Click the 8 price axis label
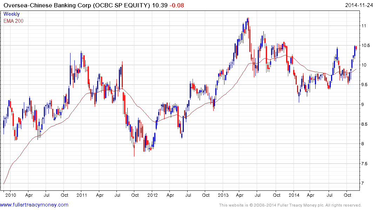Image resolution: width=377 pixels, height=210 pixels. (363, 144)
